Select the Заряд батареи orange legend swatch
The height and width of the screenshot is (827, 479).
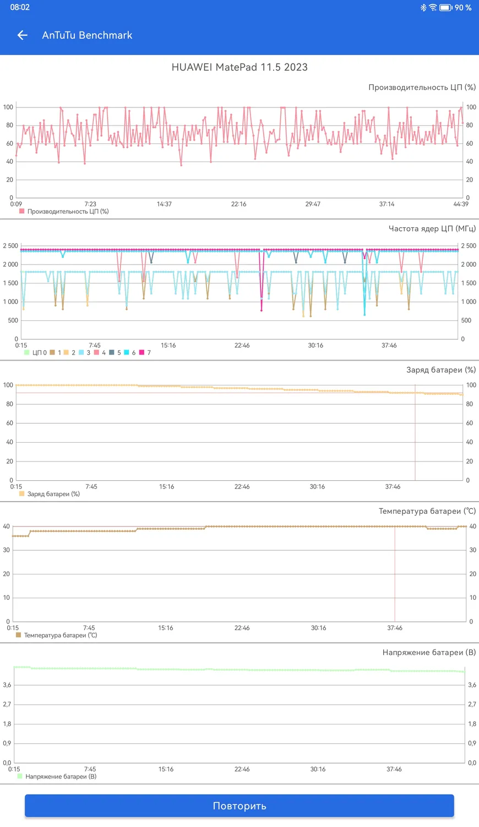coord(22,494)
